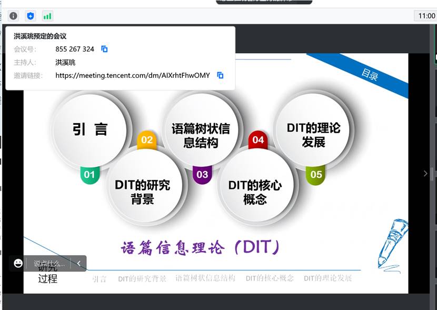Open the emoji picker in chat bar

click(19, 263)
